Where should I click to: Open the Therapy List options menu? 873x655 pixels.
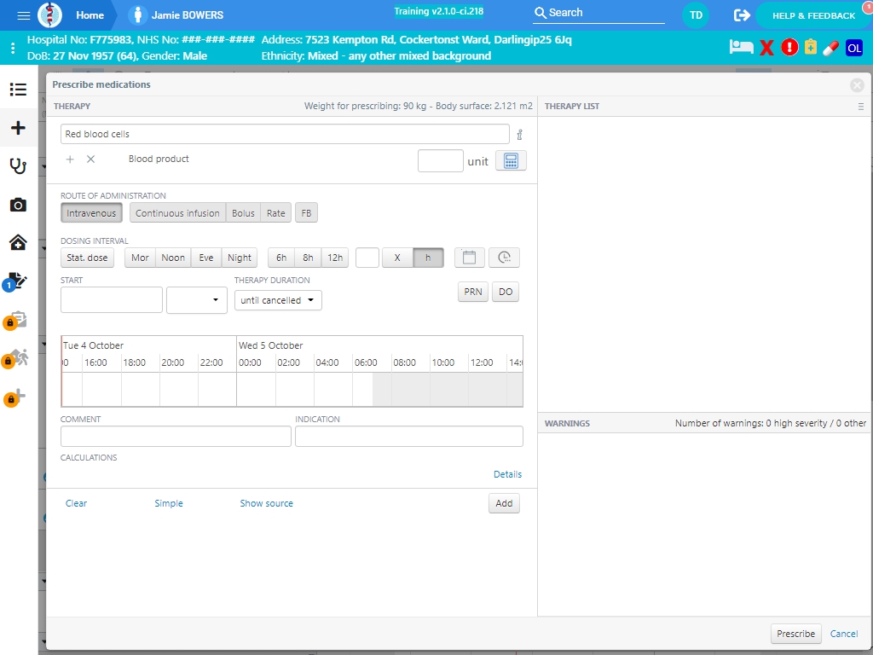(861, 107)
